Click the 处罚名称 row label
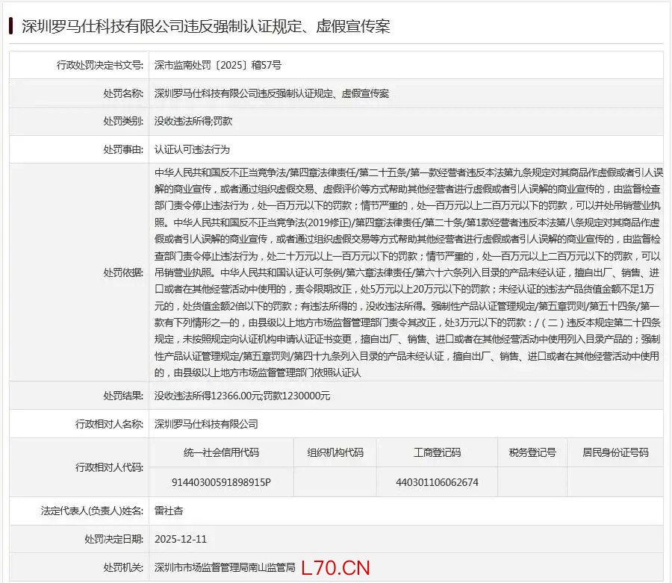 click(x=122, y=93)
